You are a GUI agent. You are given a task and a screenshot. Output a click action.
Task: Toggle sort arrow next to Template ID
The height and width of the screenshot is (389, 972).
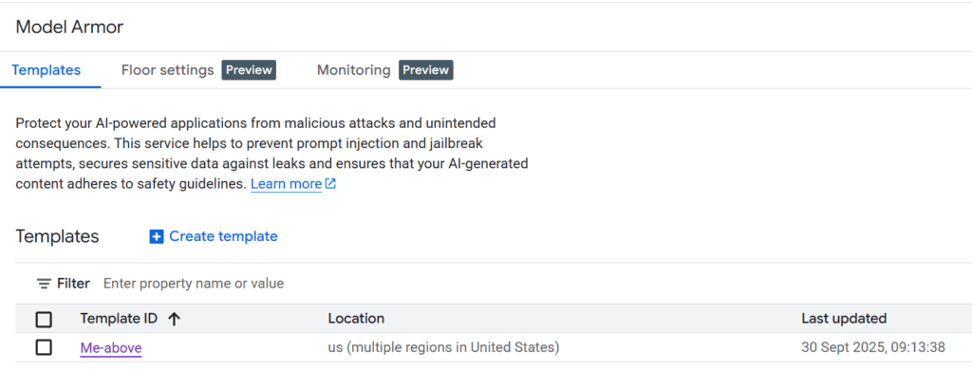(x=174, y=319)
